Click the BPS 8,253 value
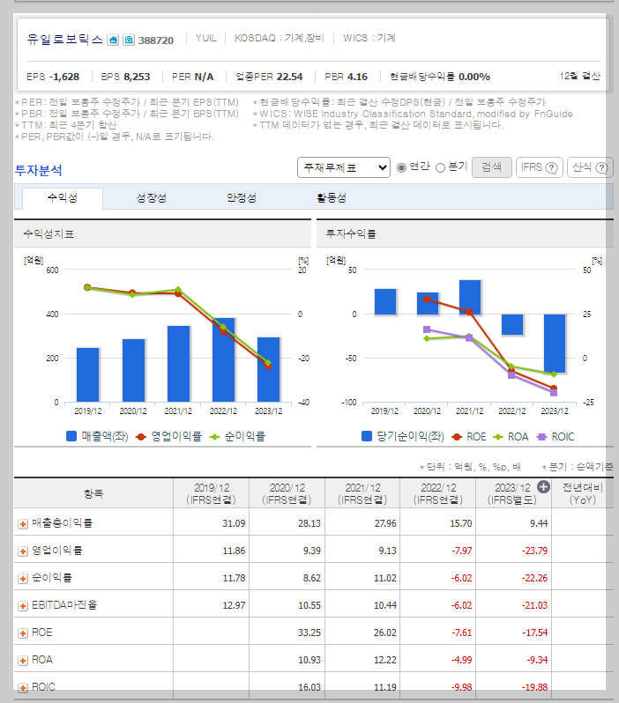Viewport: 619px width, 703px height. 126,77
